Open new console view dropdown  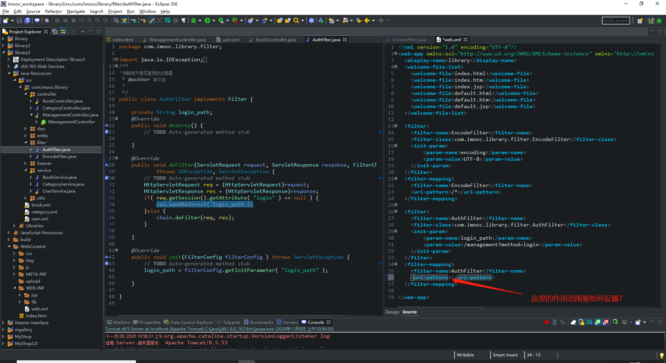[645, 322]
